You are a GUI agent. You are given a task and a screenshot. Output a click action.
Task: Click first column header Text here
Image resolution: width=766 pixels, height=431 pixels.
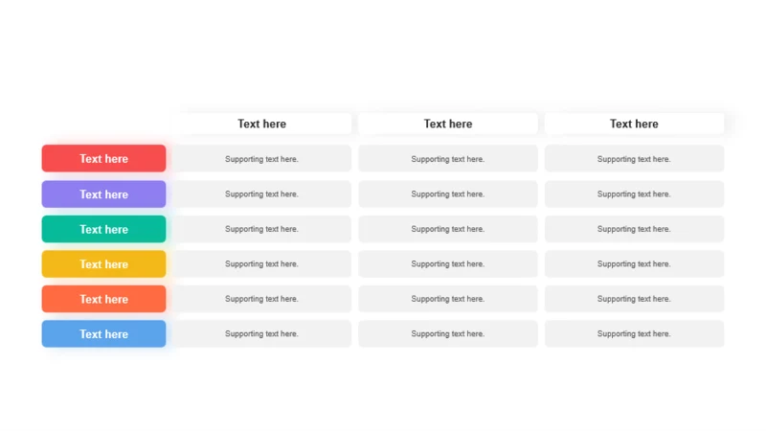261,124
